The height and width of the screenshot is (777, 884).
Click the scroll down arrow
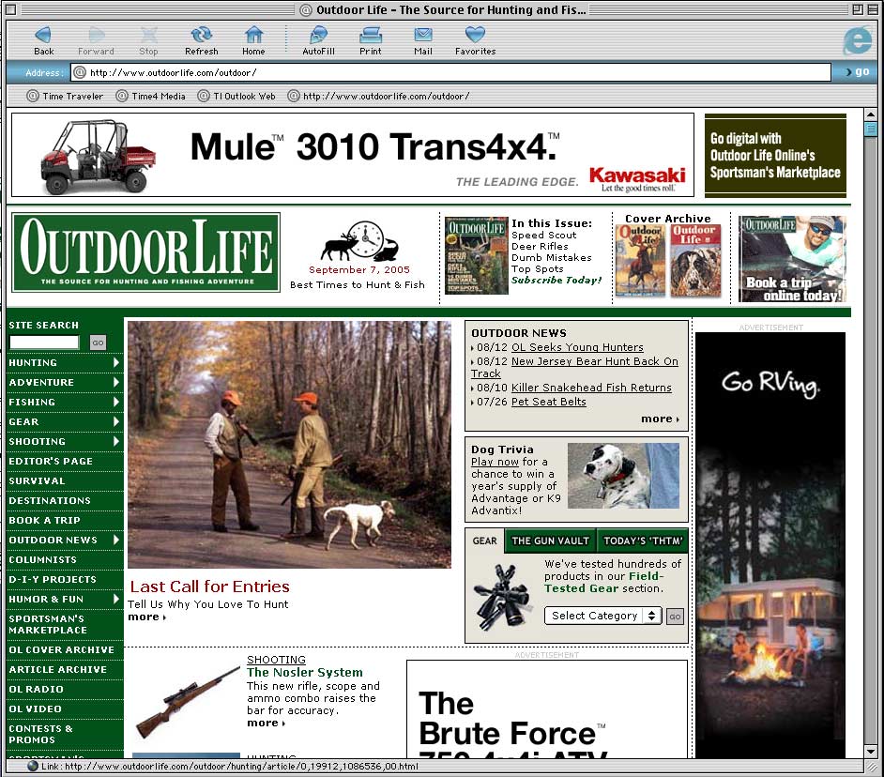[871, 751]
